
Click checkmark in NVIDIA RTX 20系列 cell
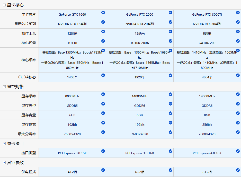click(x=171, y=22)
